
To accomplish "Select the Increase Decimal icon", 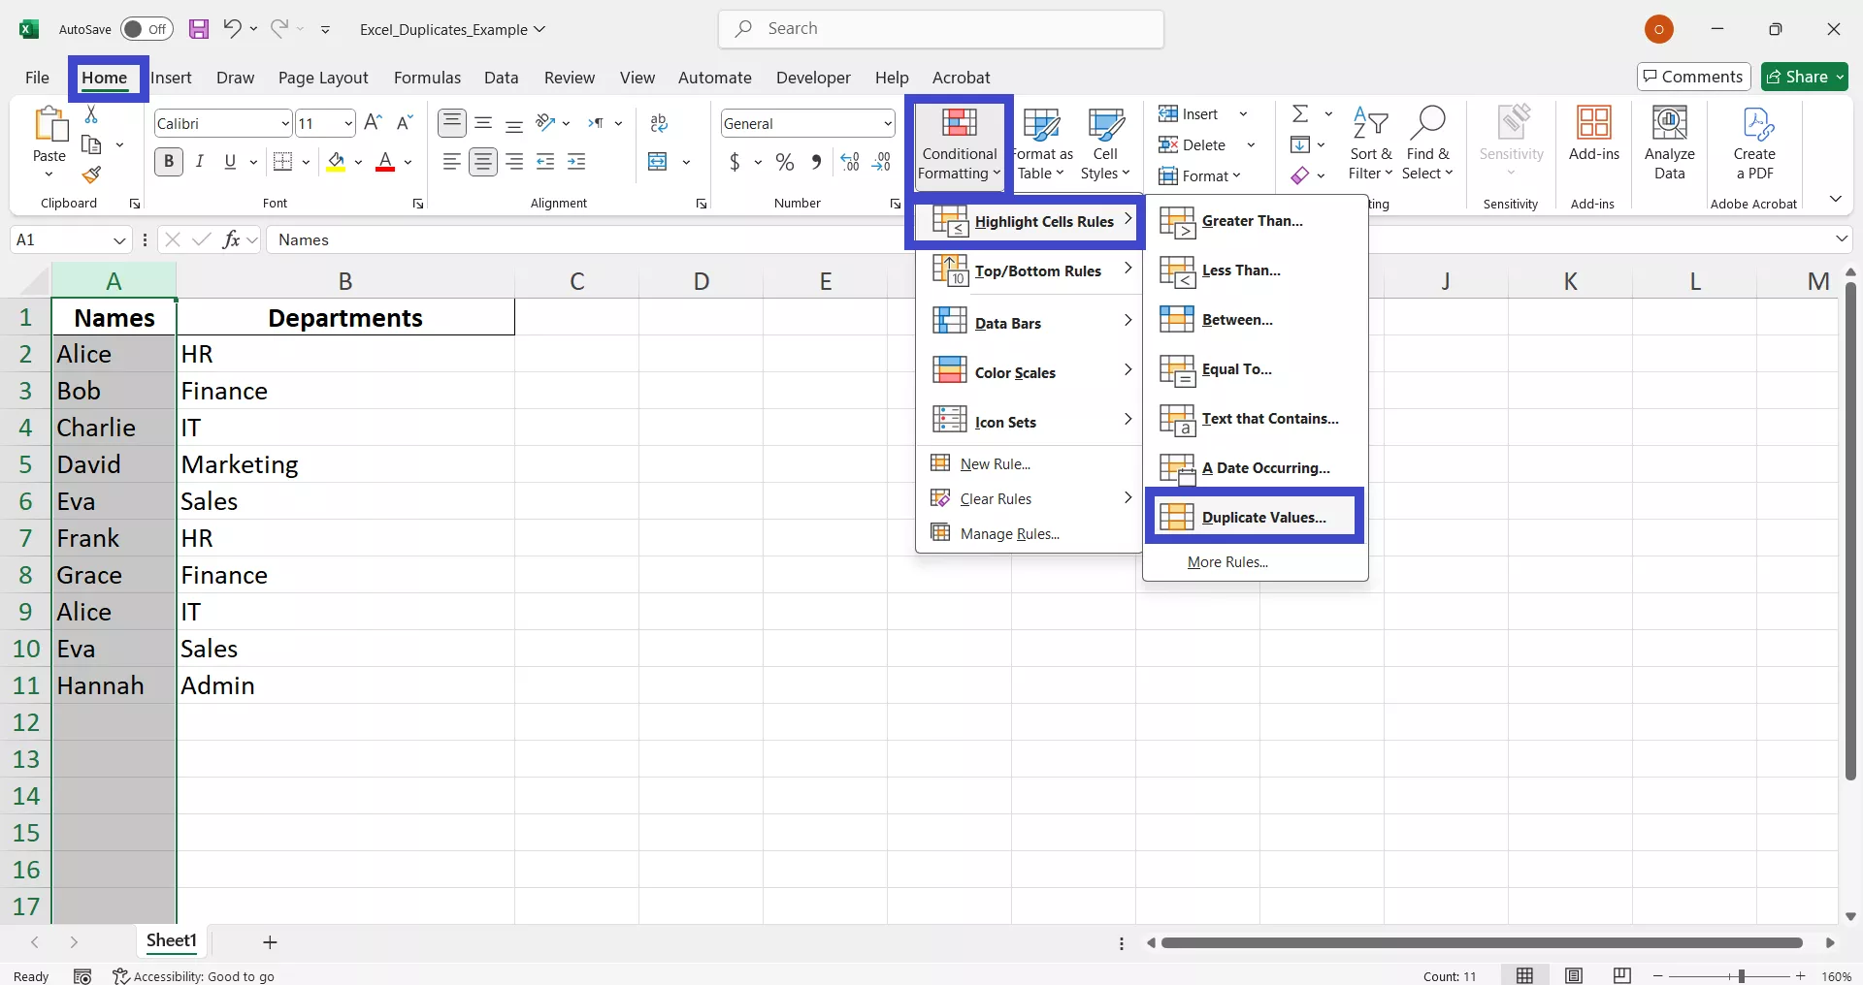I will coord(850,162).
